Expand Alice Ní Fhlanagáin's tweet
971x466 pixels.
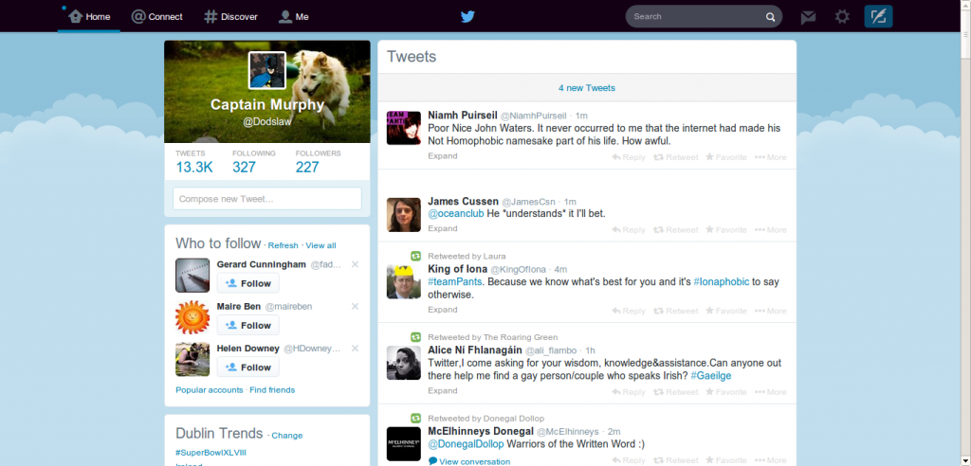coord(443,390)
